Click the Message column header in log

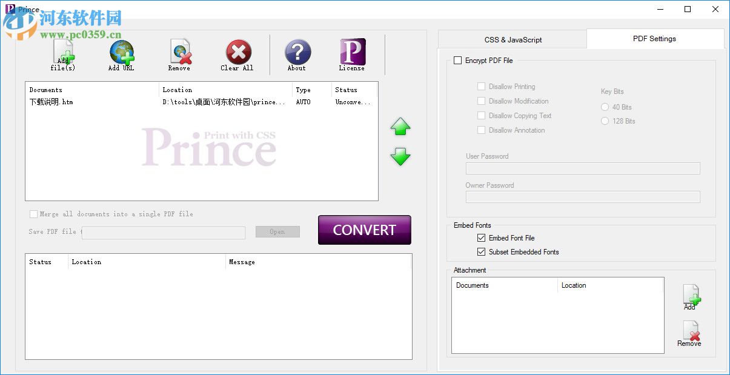point(318,262)
